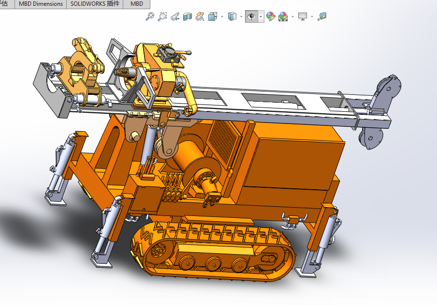Open the Apply Scene dropdown arrow

coord(292,16)
